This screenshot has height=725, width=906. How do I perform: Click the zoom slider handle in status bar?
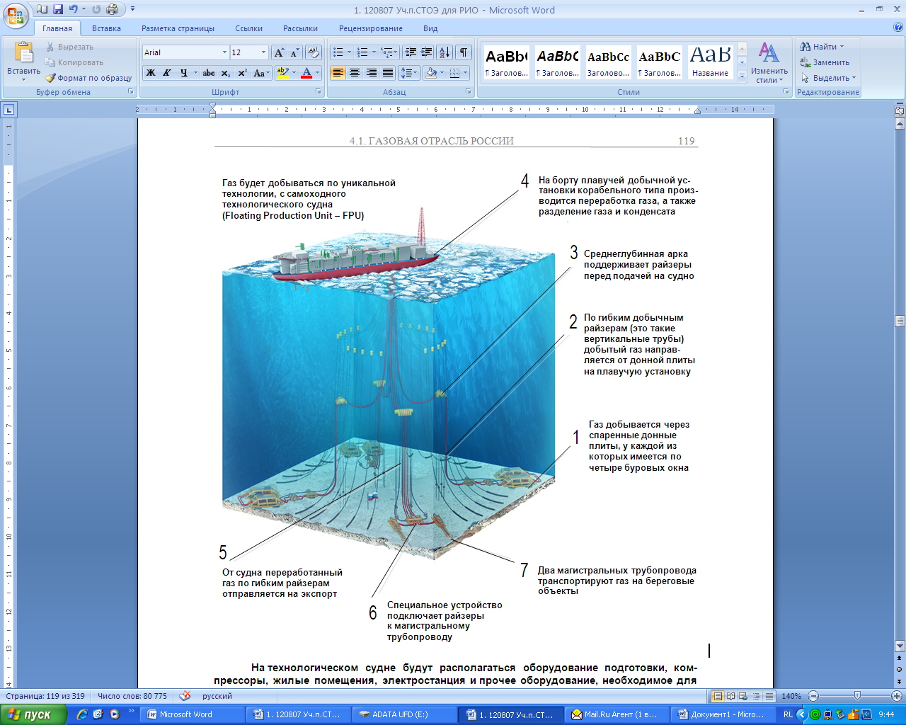pos(857,696)
